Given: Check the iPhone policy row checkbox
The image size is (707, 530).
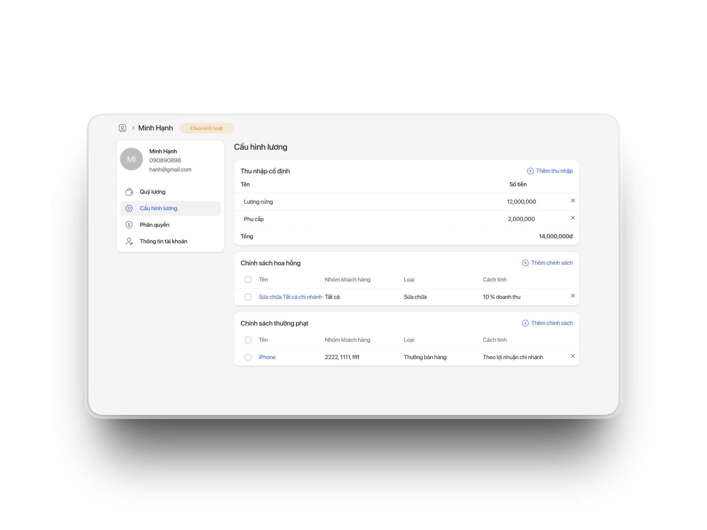Looking at the screenshot, I should pyautogui.click(x=248, y=357).
